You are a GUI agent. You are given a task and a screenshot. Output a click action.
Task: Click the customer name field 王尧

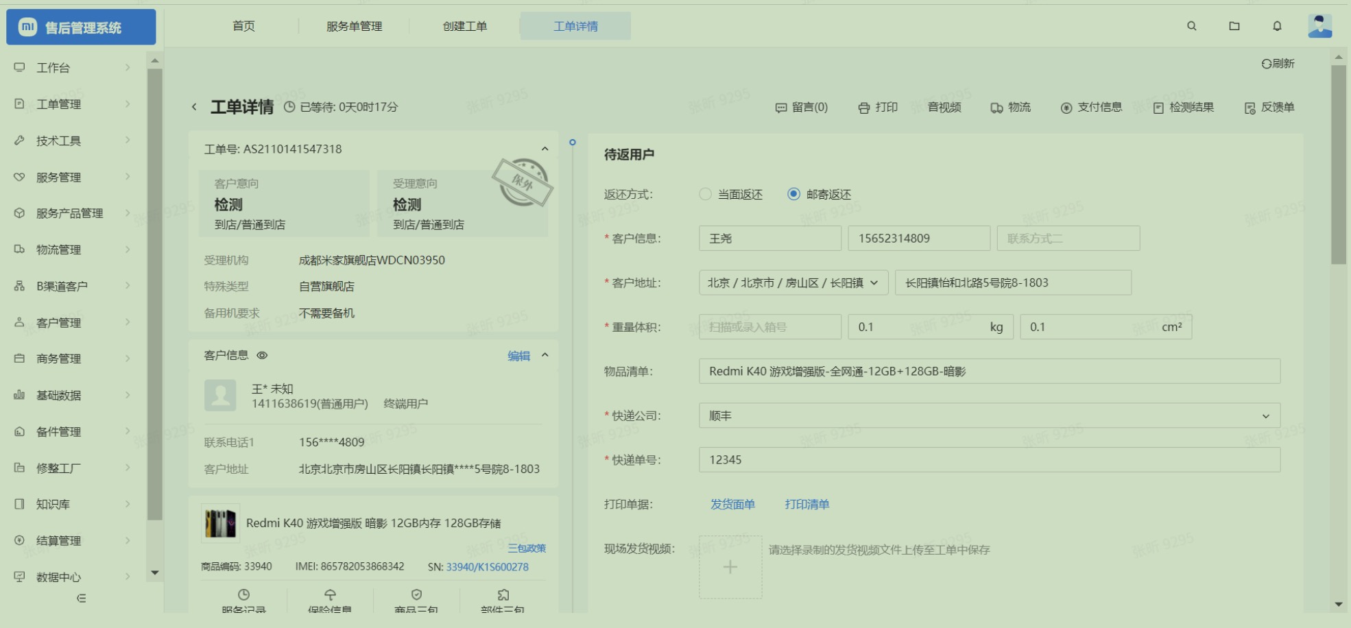coord(770,239)
